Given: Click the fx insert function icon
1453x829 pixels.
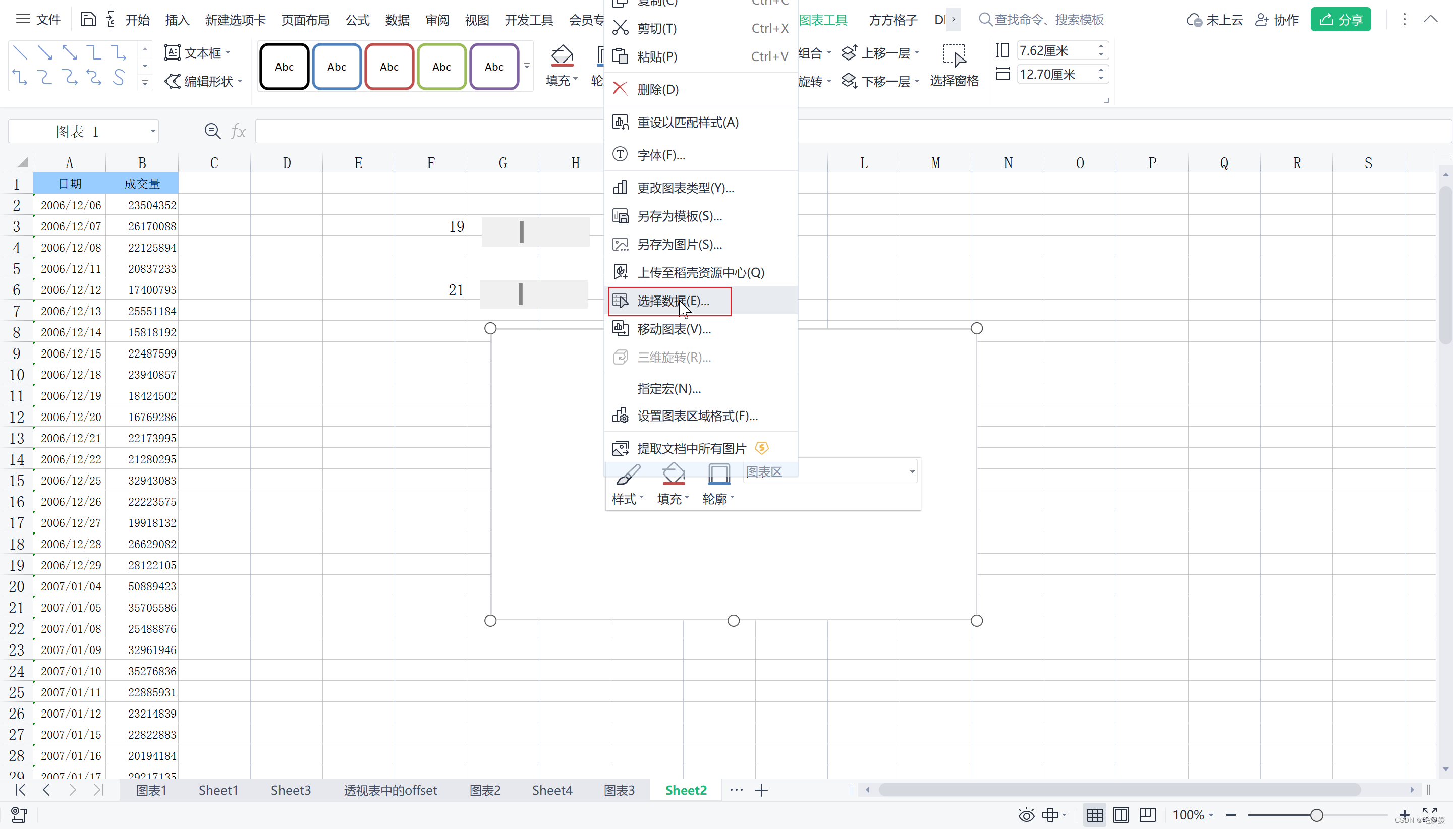Looking at the screenshot, I should pyautogui.click(x=238, y=132).
